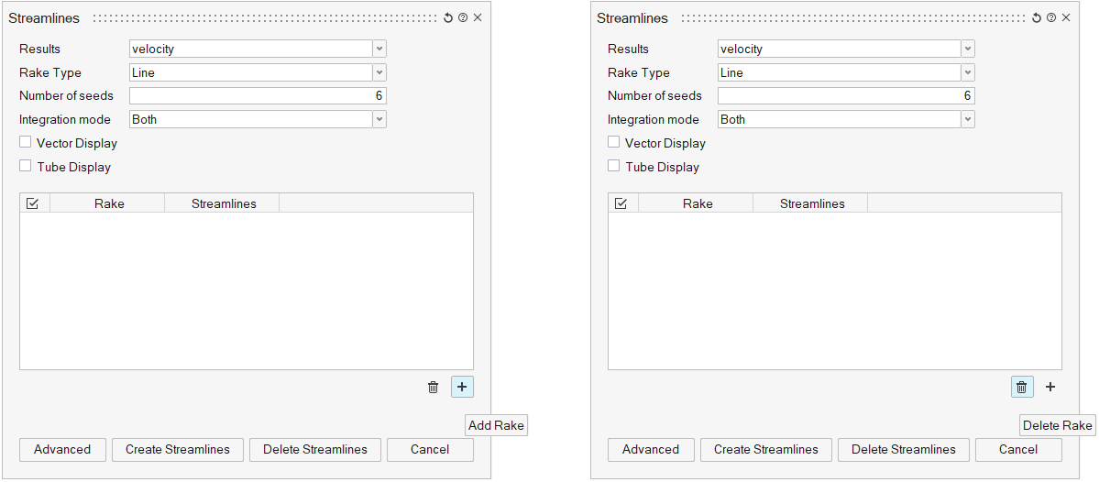
Task: Click Advanced button in right panel
Action: pyautogui.click(x=651, y=450)
